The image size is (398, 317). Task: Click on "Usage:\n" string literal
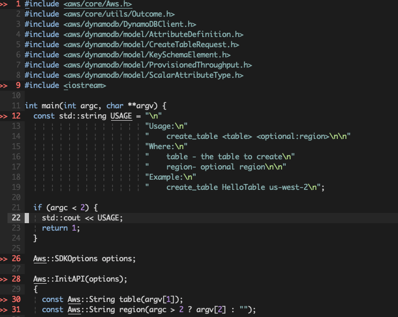pyautogui.click(x=166, y=126)
